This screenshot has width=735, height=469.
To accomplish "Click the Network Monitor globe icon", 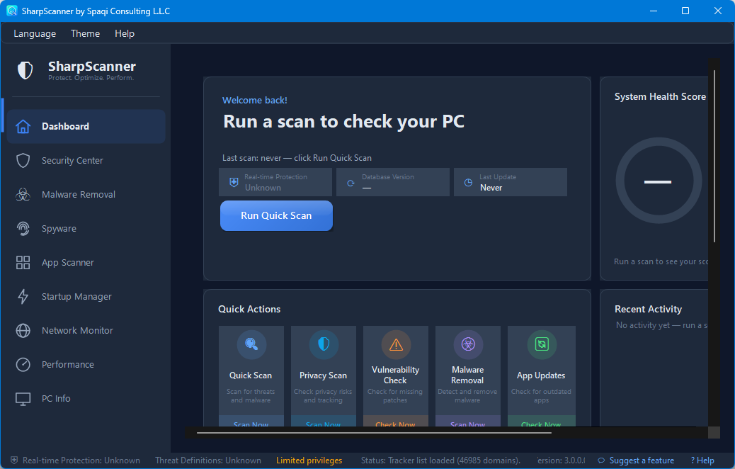I will [x=23, y=331].
